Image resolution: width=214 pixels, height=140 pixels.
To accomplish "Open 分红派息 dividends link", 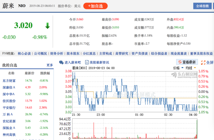I will coord(89,53).
